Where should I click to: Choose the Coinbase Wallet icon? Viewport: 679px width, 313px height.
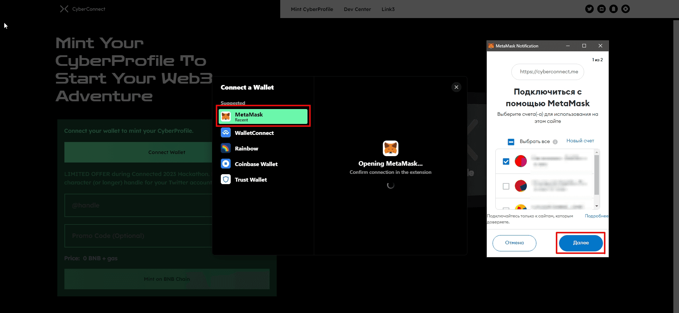point(226,164)
